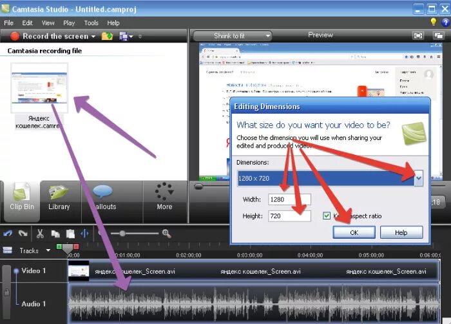Open the Shrink to fit dropdown
Screen dimensions: 451x324
(233, 36)
